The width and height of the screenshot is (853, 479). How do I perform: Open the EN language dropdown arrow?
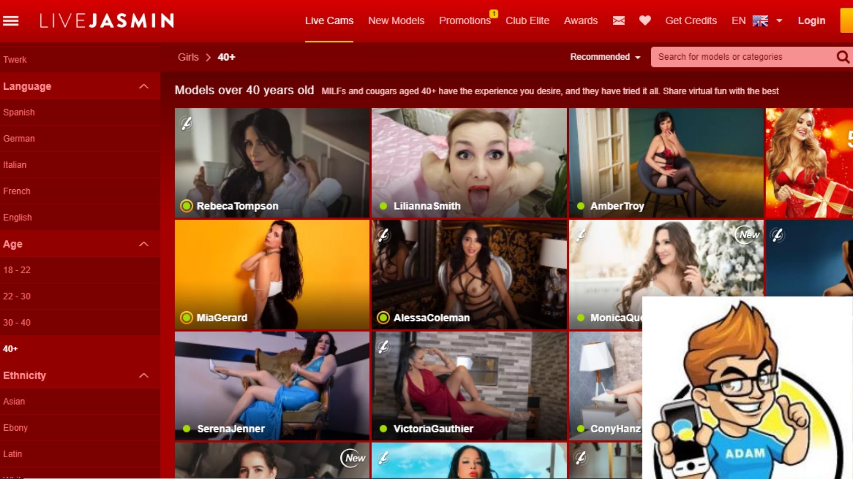point(779,21)
